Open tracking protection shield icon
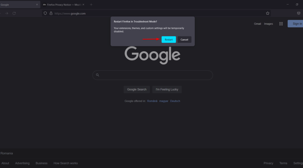 pyautogui.click(x=45, y=13)
